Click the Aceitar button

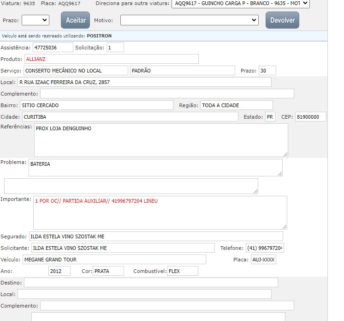click(x=75, y=20)
